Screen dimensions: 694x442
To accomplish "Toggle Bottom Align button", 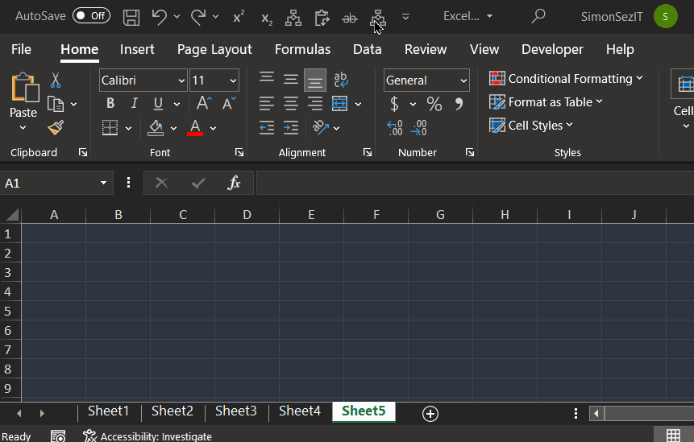I will 315,80.
